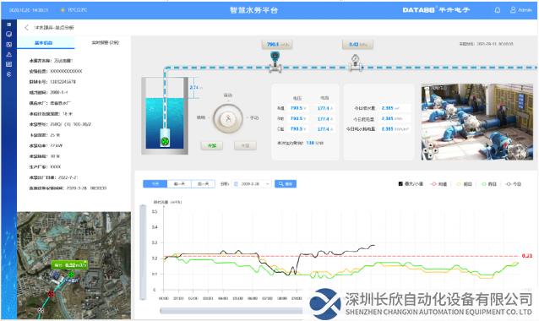Click the red marker on the map
The width and height of the screenshot is (539, 321).
point(52,294)
